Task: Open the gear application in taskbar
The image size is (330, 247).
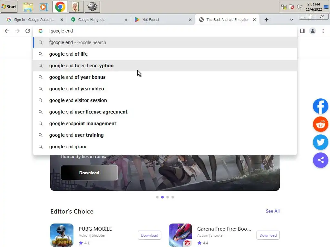Action: point(92,7)
